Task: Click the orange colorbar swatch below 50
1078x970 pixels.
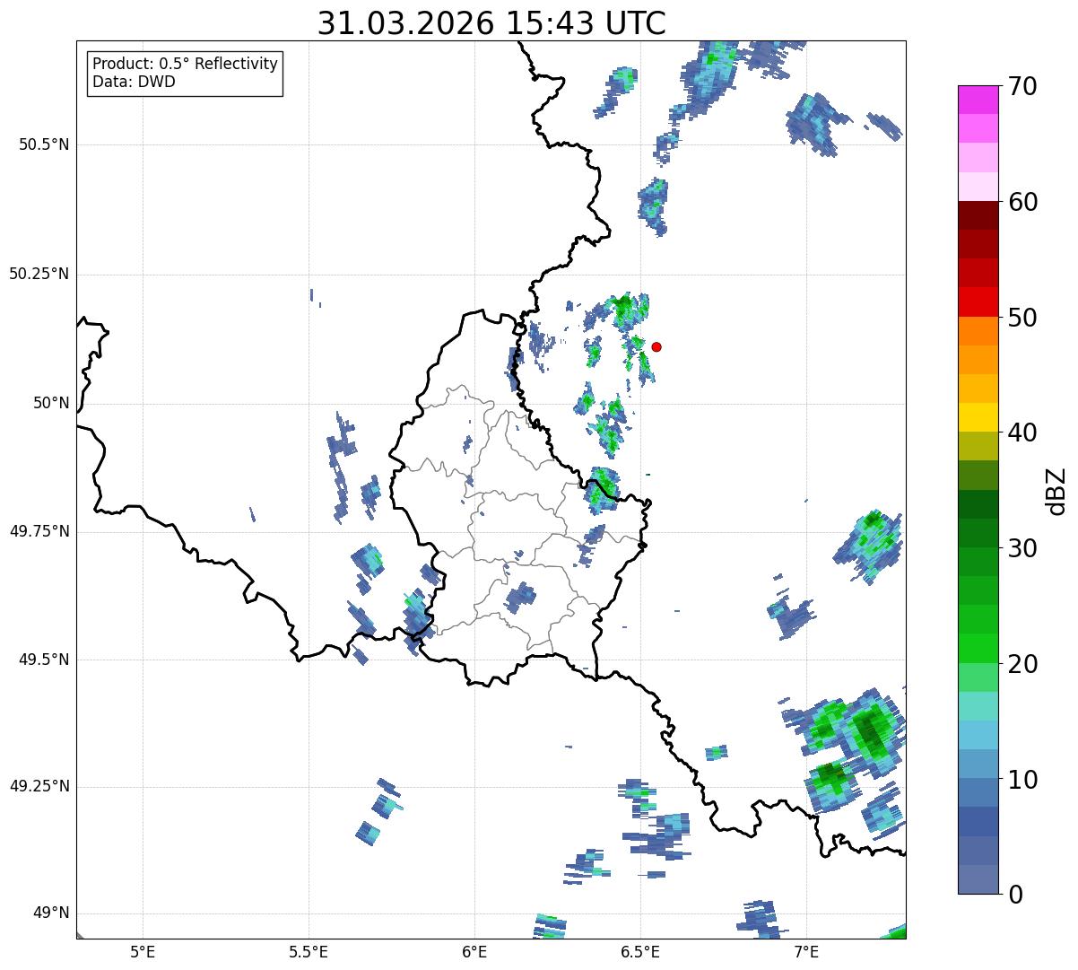Action: tap(978, 331)
